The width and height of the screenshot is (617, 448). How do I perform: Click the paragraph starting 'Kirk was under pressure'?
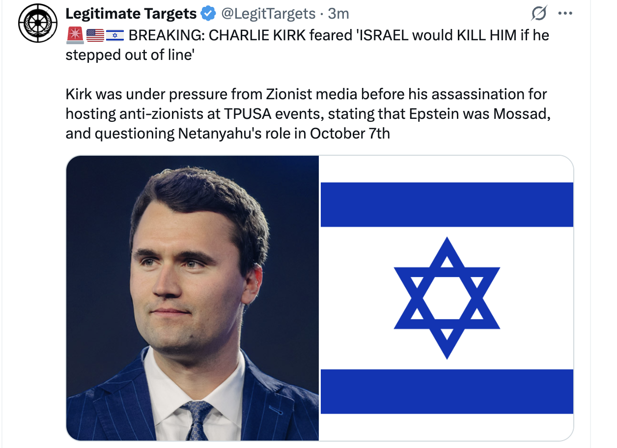click(x=305, y=113)
